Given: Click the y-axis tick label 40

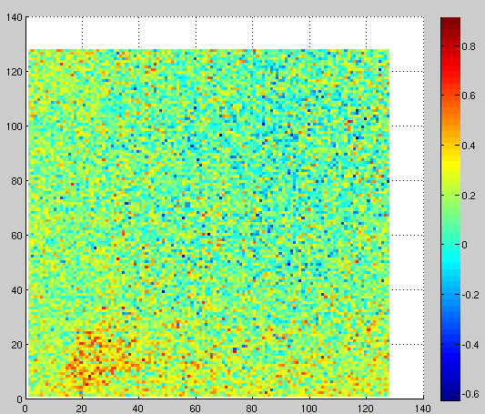Looking at the screenshot, I should coord(17,290).
